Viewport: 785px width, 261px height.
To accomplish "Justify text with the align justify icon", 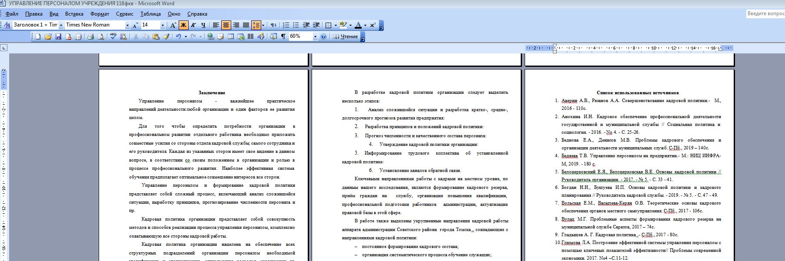I will (x=246, y=25).
